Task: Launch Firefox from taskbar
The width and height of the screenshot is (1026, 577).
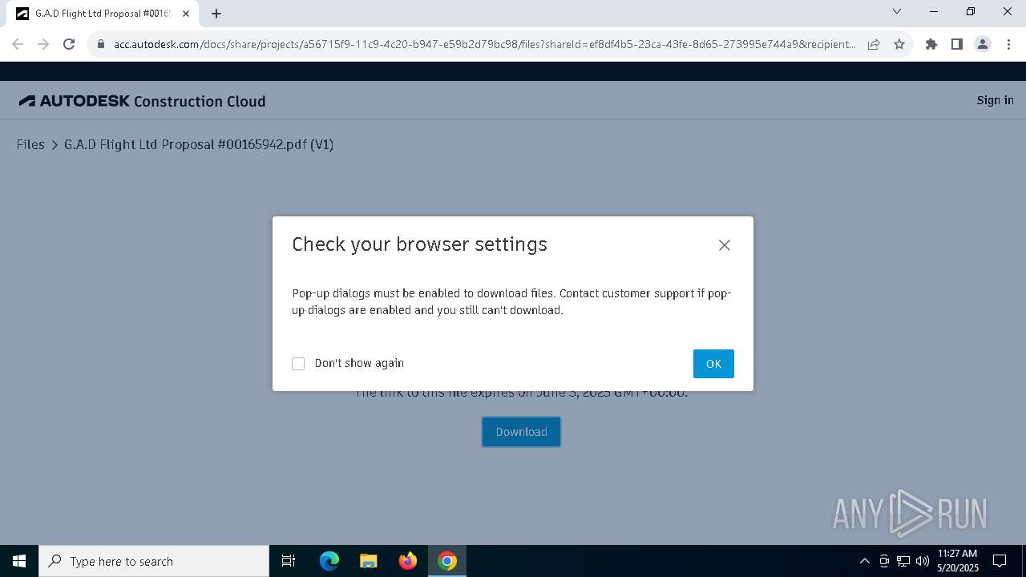Action: coord(408,561)
